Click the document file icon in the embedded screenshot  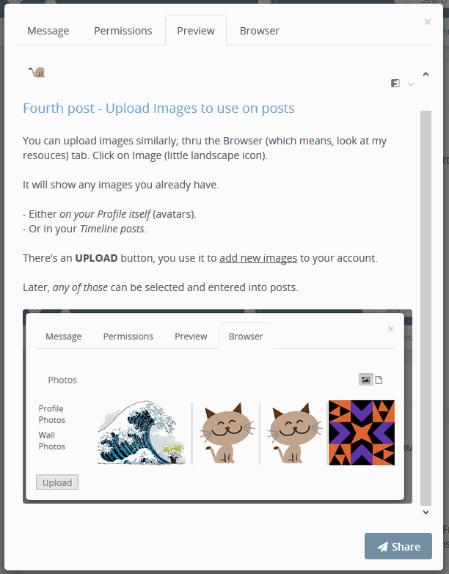point(379,380)
